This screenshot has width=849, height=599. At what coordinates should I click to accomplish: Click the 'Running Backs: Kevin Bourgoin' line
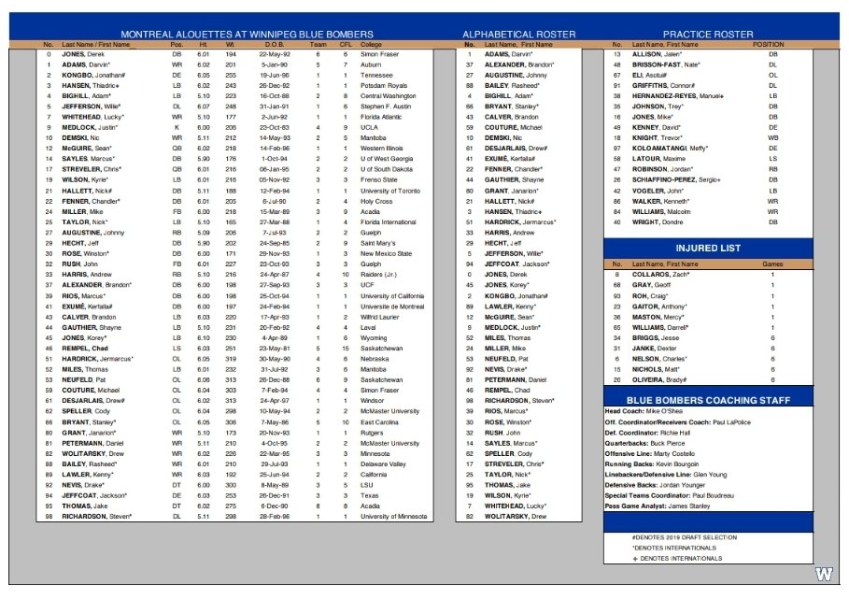click(x=651, y=464)
